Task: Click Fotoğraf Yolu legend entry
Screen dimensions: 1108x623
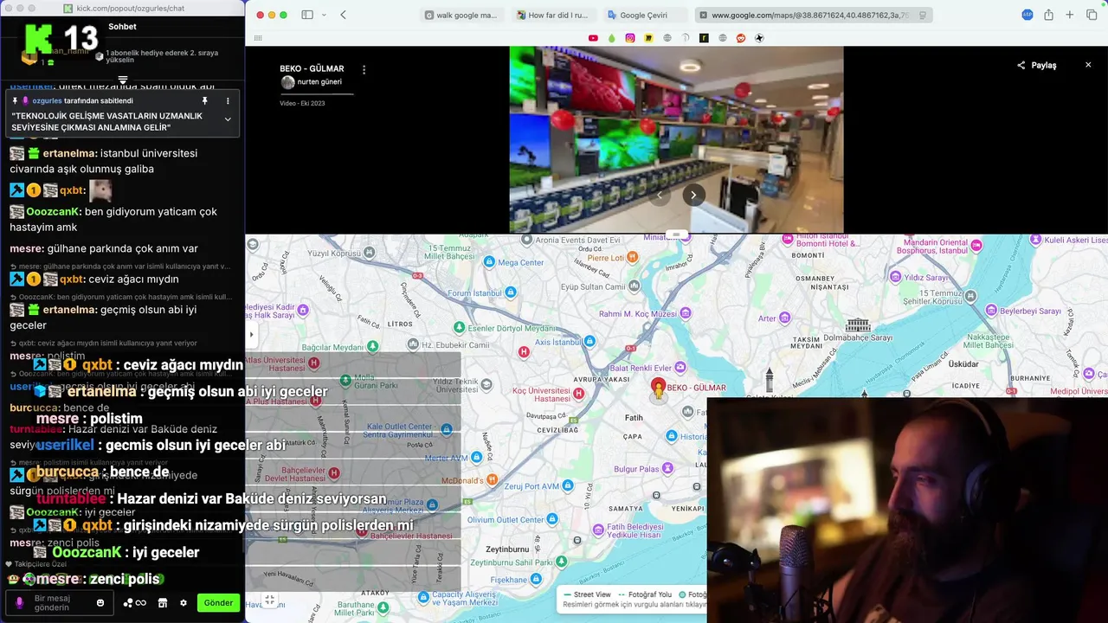Action: click(x=644, y=594)
